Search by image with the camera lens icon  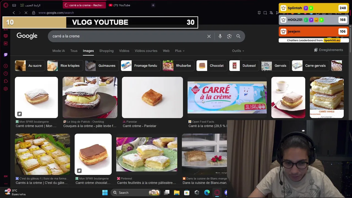(229, 36)
